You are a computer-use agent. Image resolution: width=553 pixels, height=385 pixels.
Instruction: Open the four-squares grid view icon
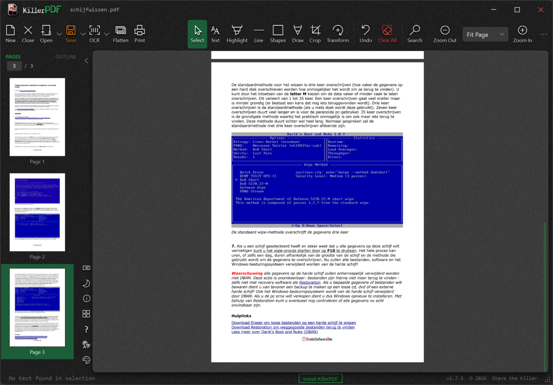(86, 314)
